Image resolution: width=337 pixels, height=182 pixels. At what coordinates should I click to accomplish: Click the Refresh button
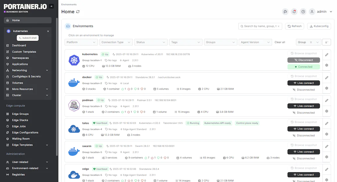[295, 26]
